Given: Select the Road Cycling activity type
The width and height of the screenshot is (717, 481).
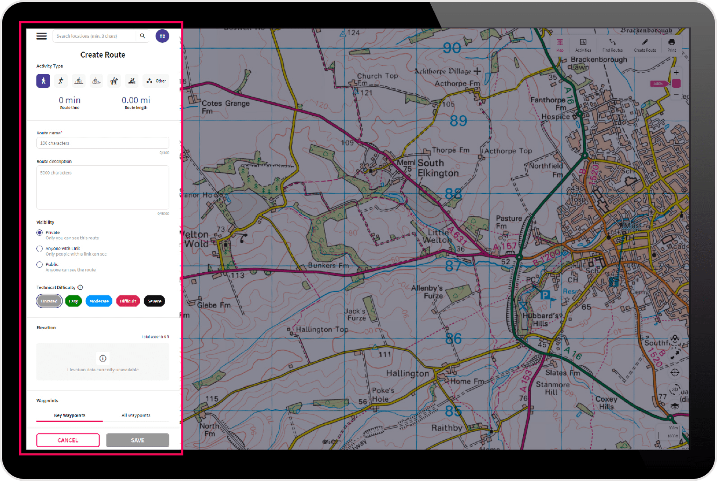Looking at the screenshot, I should pyautogui.click(x=78, y=81).
